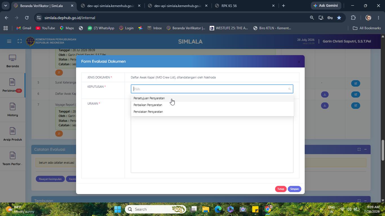Go back in browser

click(6, 18)
